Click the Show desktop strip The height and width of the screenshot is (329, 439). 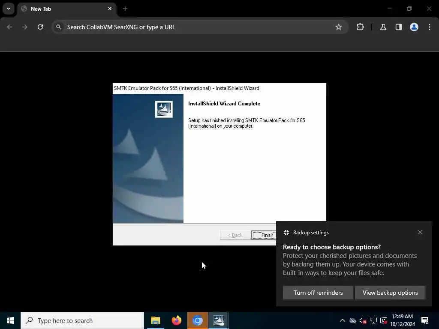pos(438,320)
